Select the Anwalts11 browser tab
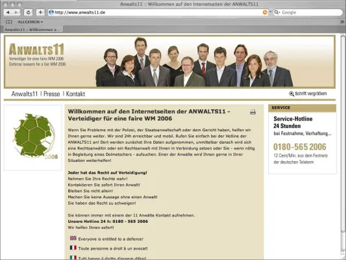346x260 pixels. 32,30
